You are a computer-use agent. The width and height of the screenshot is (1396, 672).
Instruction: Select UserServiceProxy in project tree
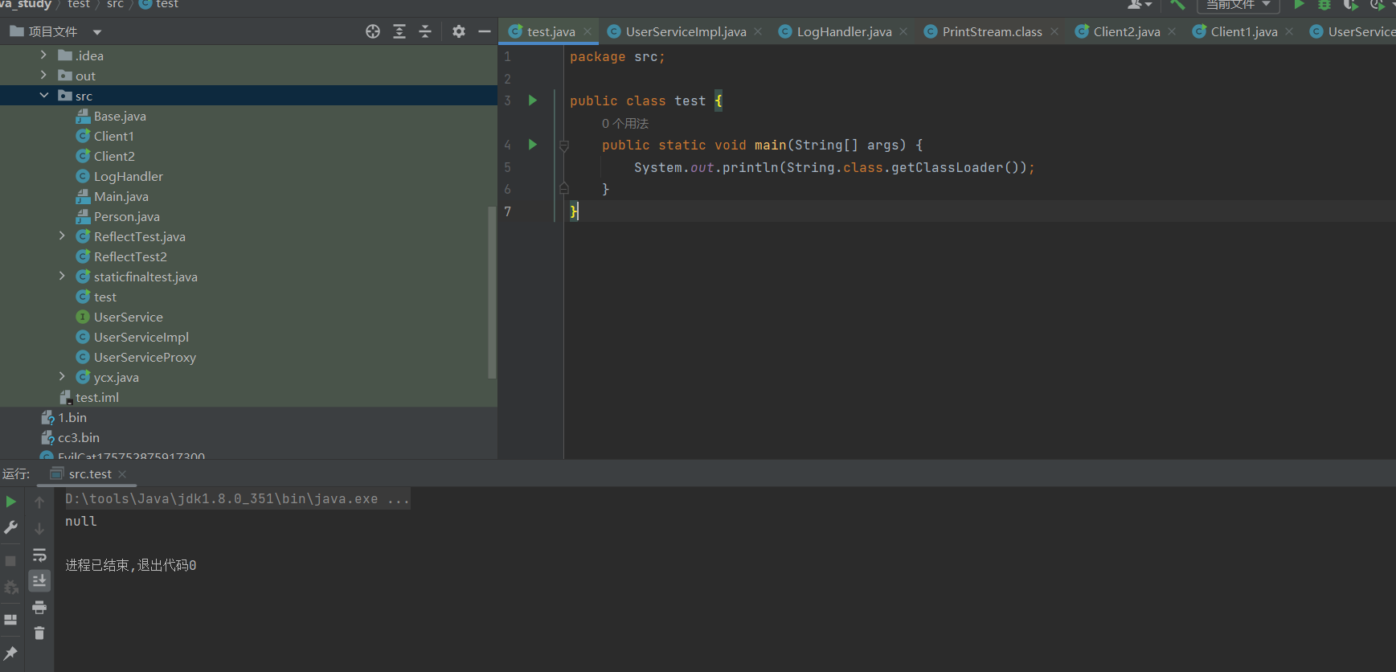point(136,357)
